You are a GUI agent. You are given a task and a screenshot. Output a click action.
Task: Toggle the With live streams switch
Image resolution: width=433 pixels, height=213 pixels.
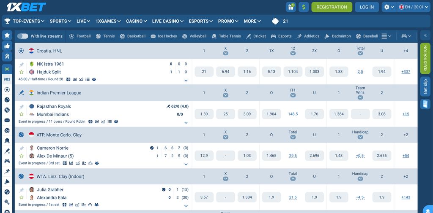23,36
